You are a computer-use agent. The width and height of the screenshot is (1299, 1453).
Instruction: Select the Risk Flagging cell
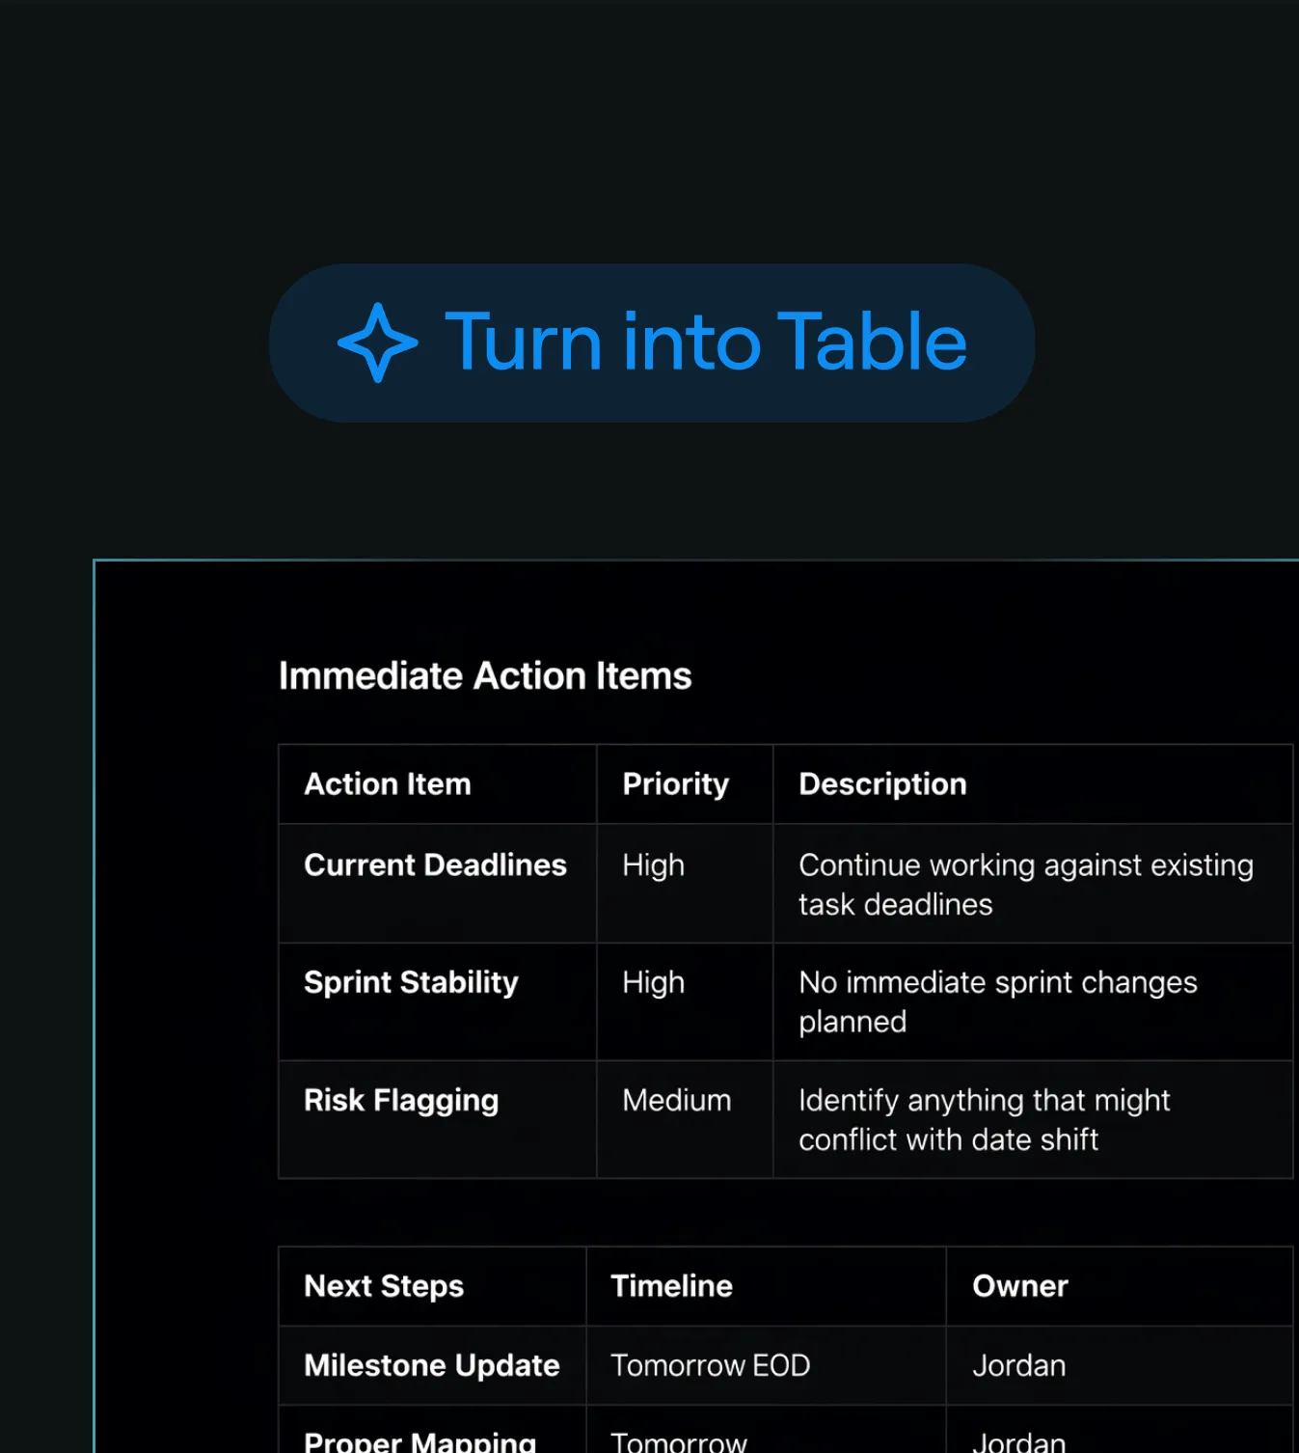coord(438,1119)
